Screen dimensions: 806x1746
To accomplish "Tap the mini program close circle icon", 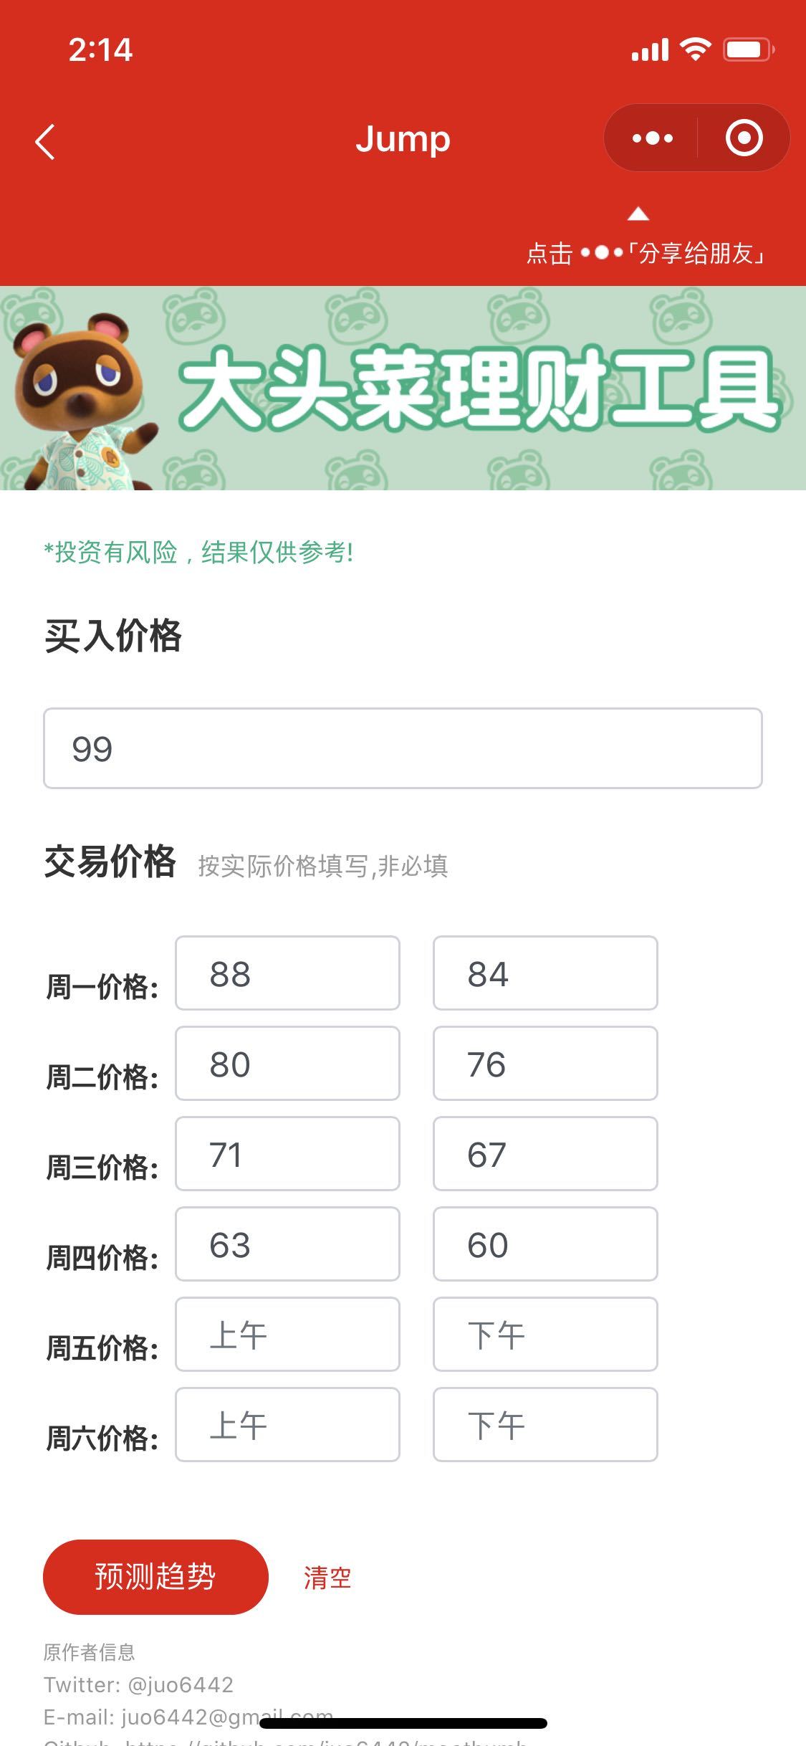I will 744,138.
